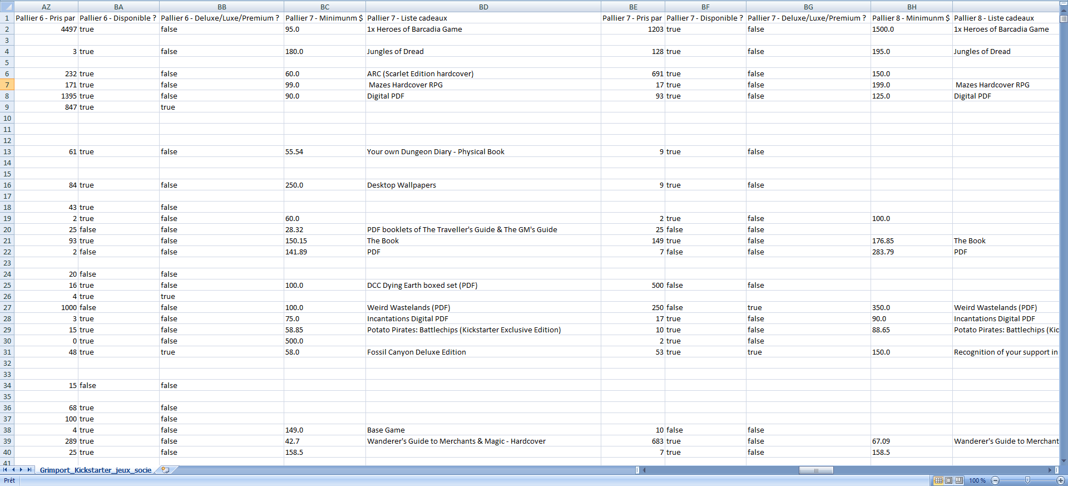Click the 'Prêt' status bar indicator
Image resolution: width=1068 pixels, height=486 pixels.
[x=9, y=480]
